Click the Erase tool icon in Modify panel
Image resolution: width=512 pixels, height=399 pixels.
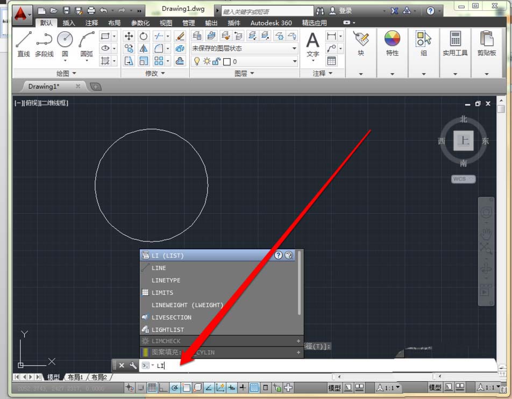pos(180,36)
